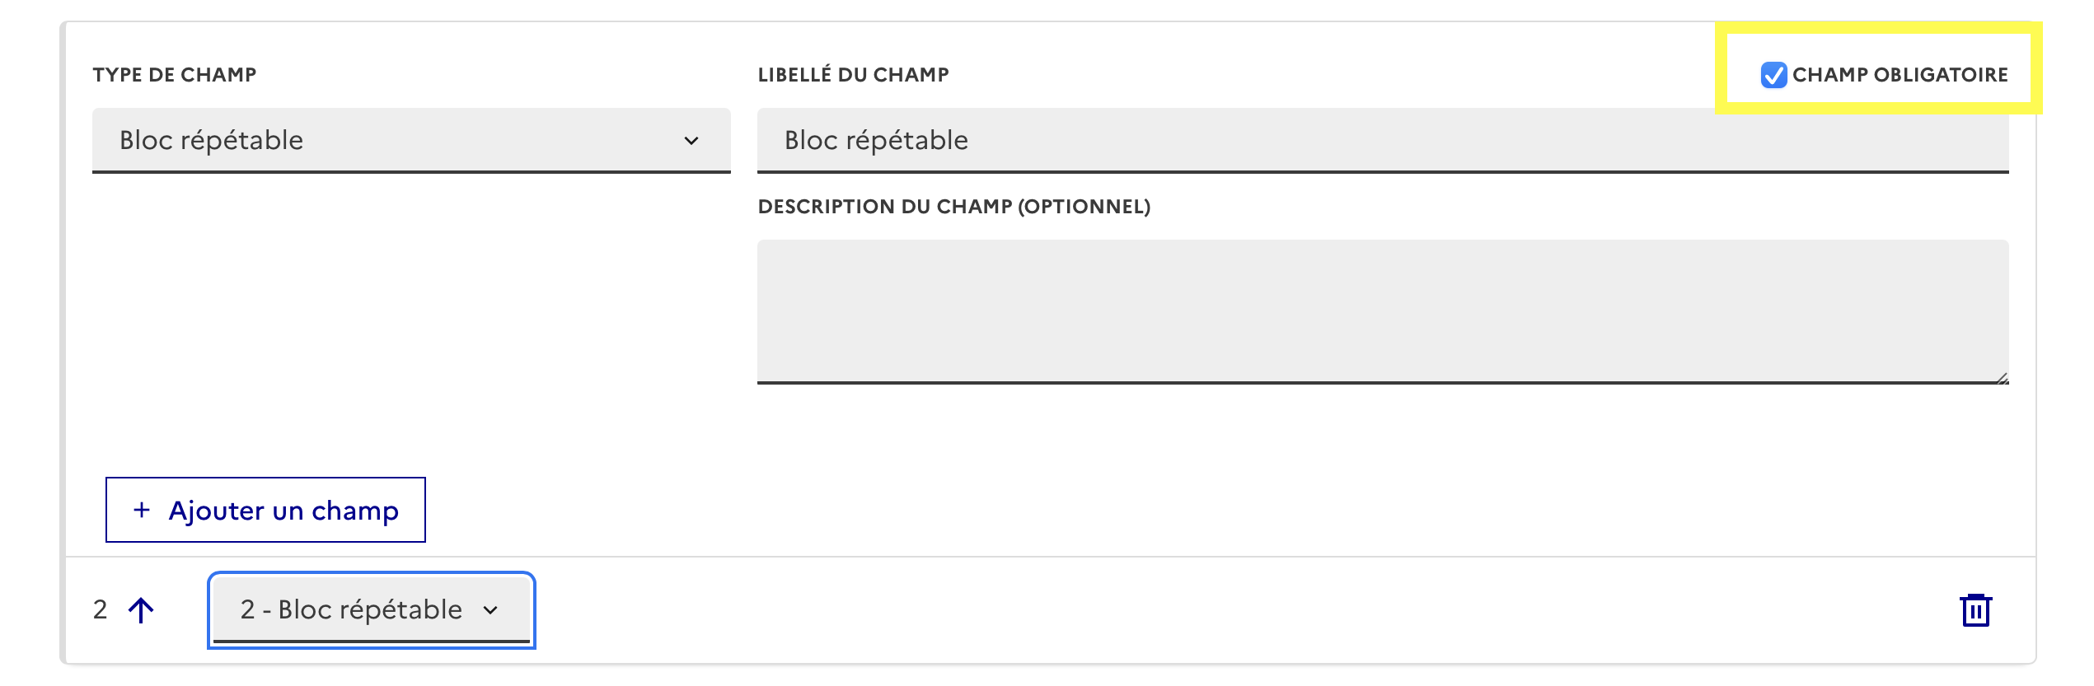The width and height of the screenshot is (2094, 686).
Task: Open the Type de champ dropdown
Action: 410,141
